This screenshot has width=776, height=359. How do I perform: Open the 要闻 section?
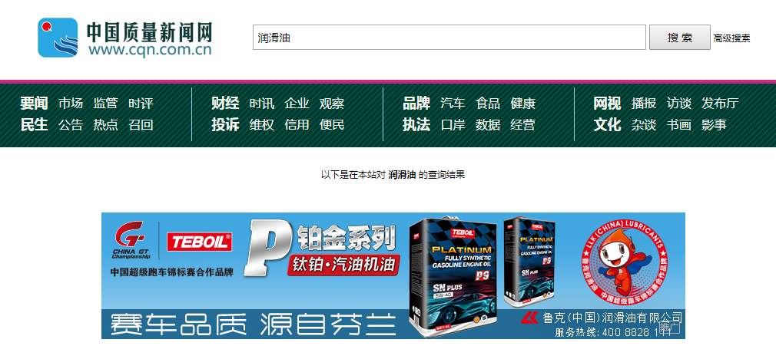pos(34,104)
